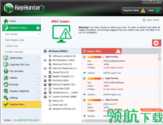Click the Windows Fonts category icon
The width and height of the screenshot is (163, 125).
click(50, 64)
